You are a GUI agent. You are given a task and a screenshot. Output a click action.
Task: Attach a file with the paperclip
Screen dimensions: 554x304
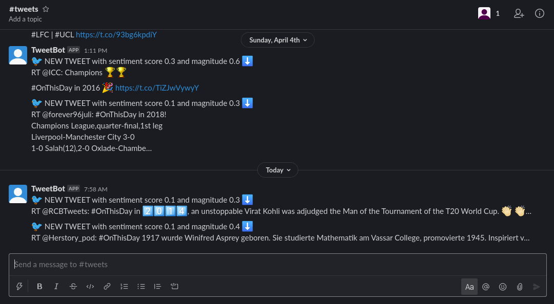(x=519, y=287)
